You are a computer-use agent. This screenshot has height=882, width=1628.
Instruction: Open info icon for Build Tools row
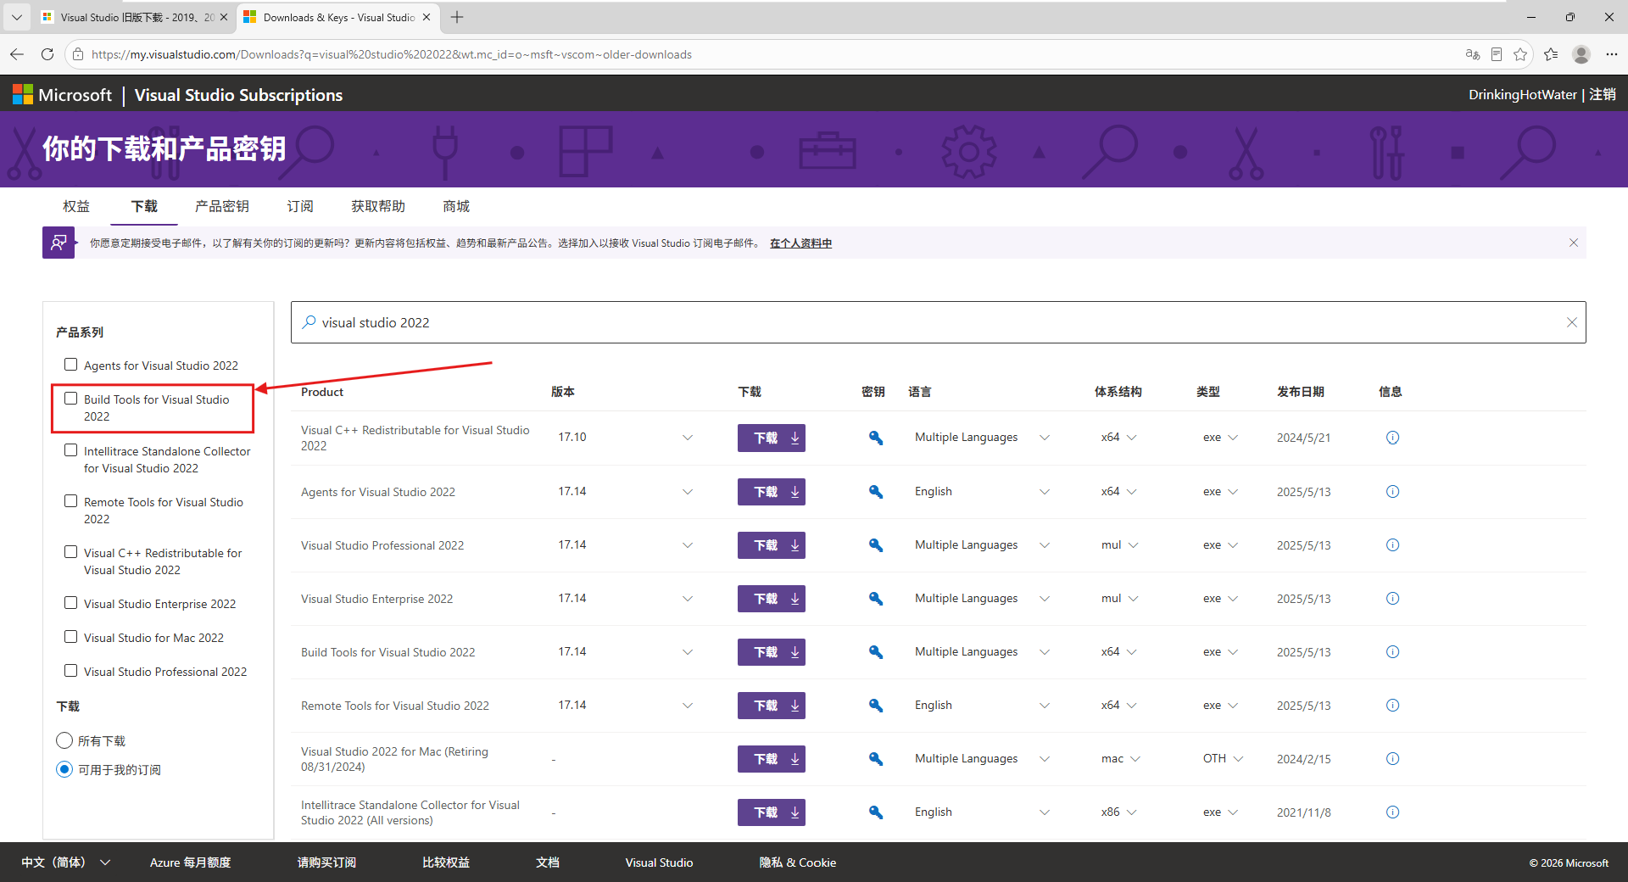coord(1392,652)
